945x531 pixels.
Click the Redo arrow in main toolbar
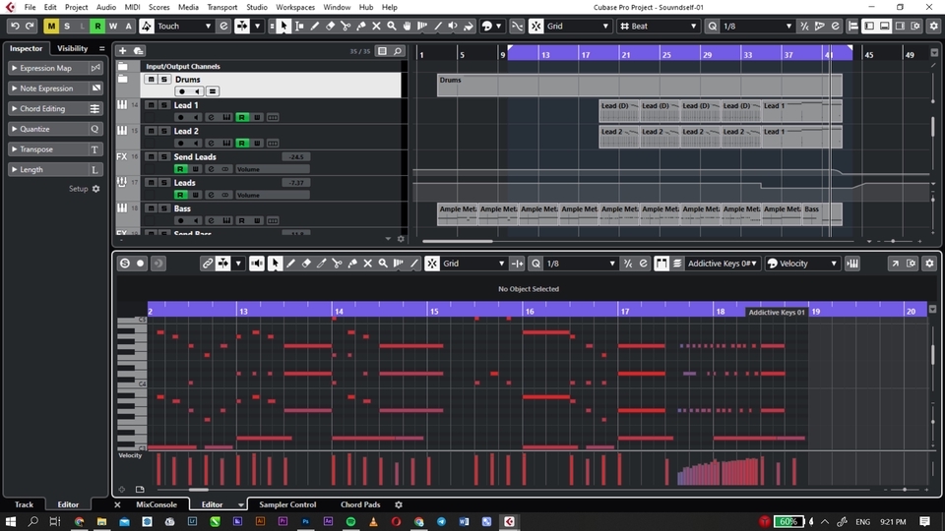(30, 26)
